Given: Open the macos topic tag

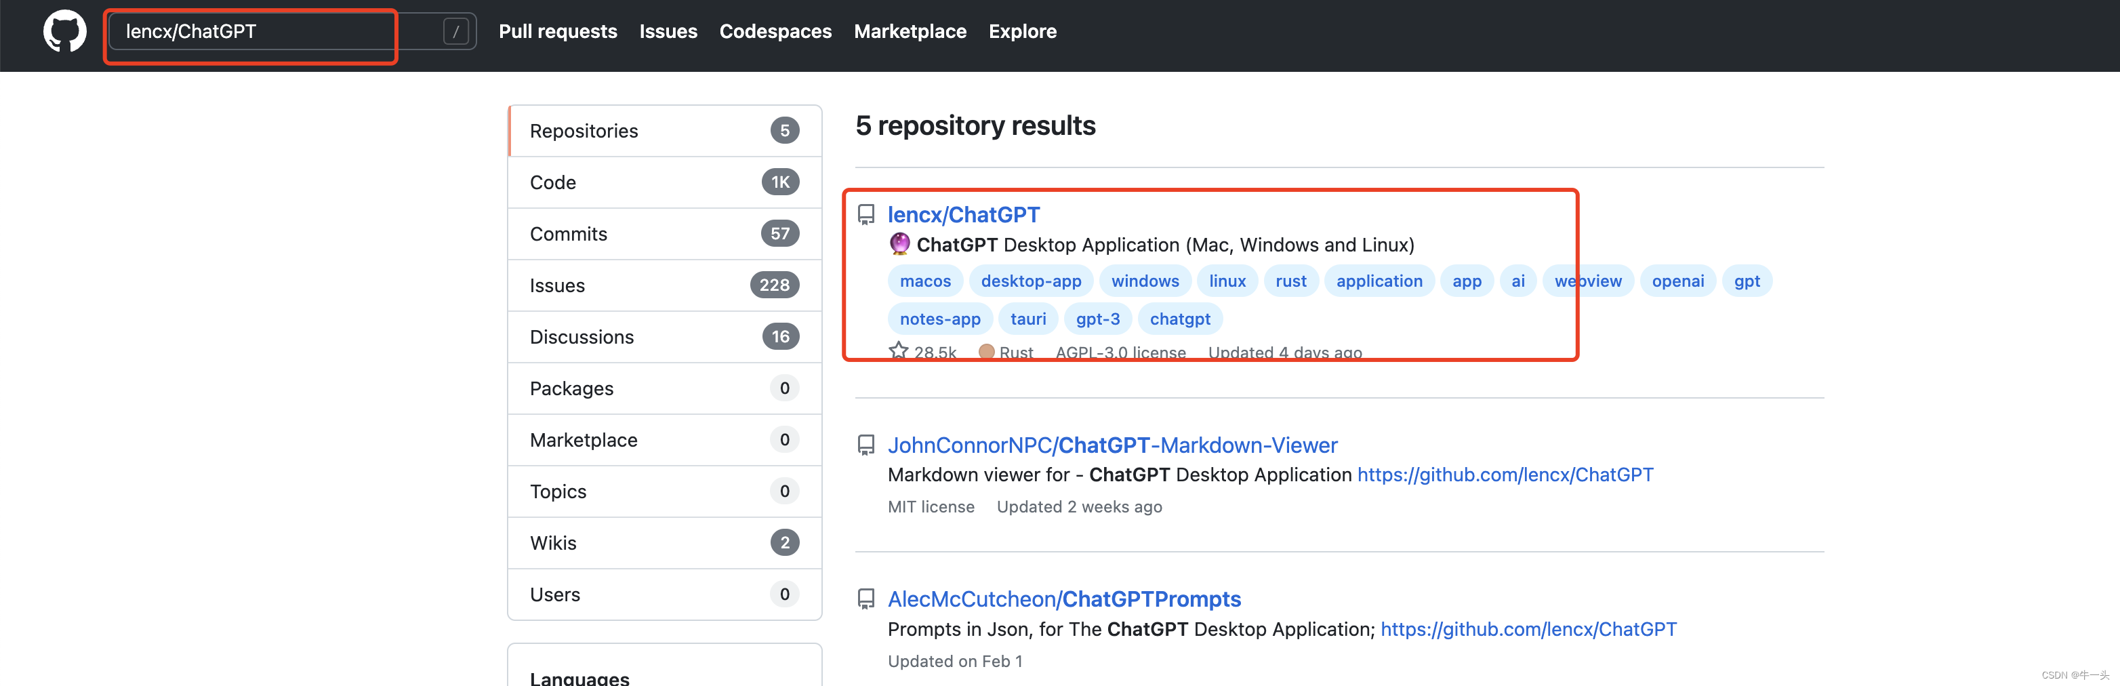Looking at the screenshot, I should pos(925,281).
